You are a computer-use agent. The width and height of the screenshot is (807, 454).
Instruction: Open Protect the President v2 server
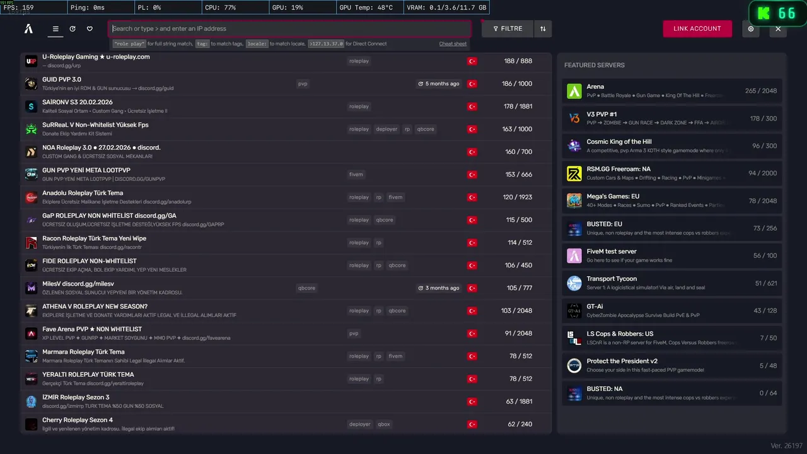point(672,365)
